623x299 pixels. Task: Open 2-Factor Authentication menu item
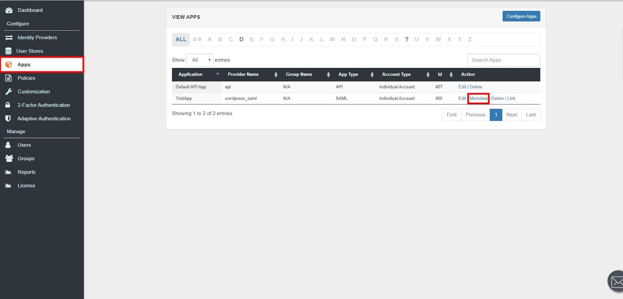(44, 105)
